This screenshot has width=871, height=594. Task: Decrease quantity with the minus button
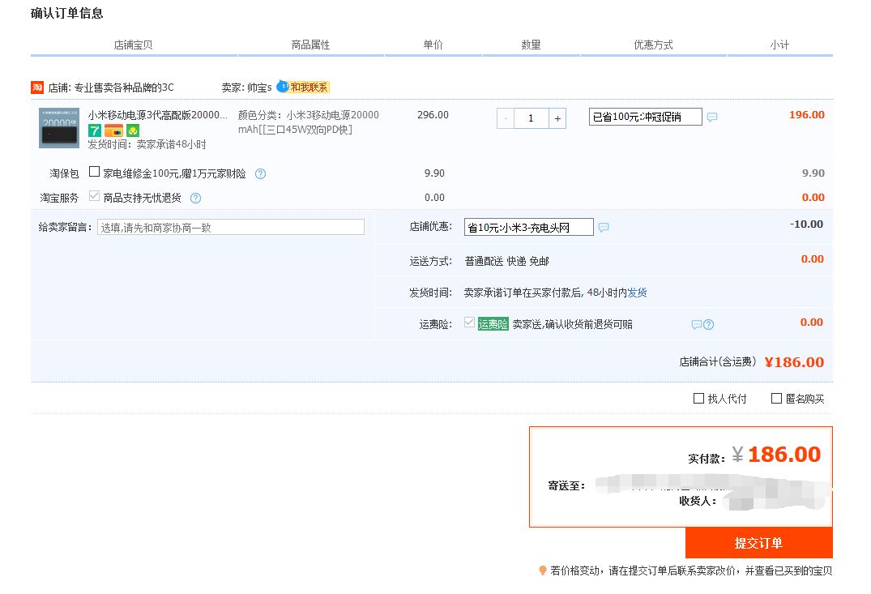tap(506, 118)
